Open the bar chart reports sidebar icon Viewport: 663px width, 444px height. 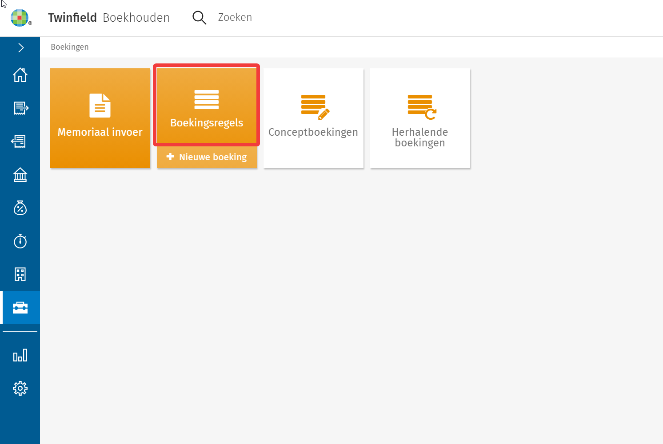click(x=20, y=355)
